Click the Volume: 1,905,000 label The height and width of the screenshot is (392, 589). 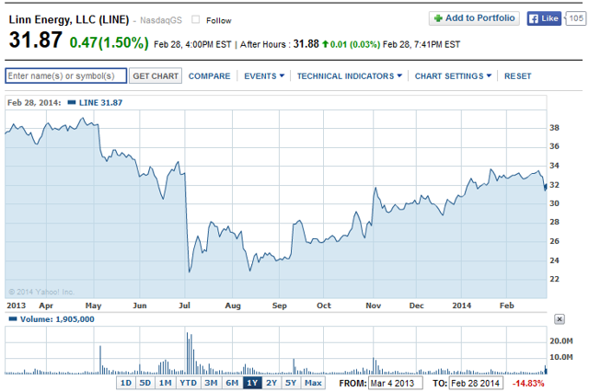57,319
